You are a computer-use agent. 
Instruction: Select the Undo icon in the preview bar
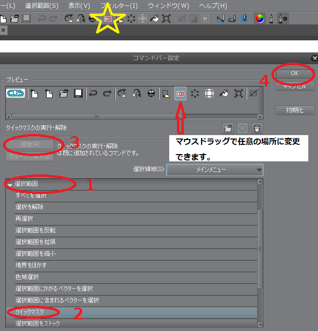93,93
